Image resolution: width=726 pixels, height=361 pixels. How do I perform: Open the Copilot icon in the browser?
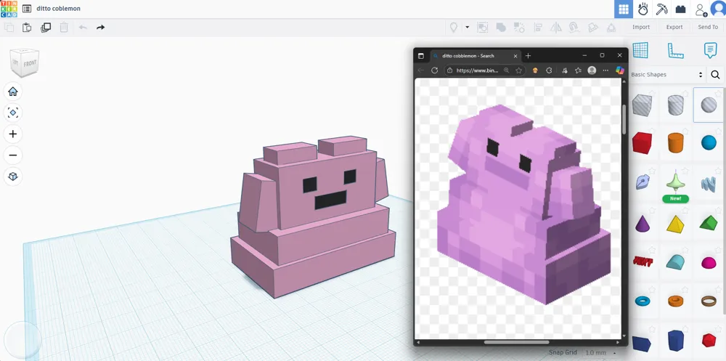pyautogui.click(x=619, y=70)
